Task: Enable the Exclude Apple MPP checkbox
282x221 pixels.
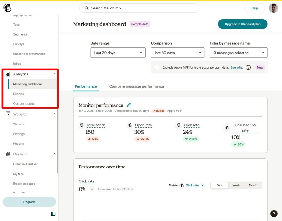Action: coord(156,67)
